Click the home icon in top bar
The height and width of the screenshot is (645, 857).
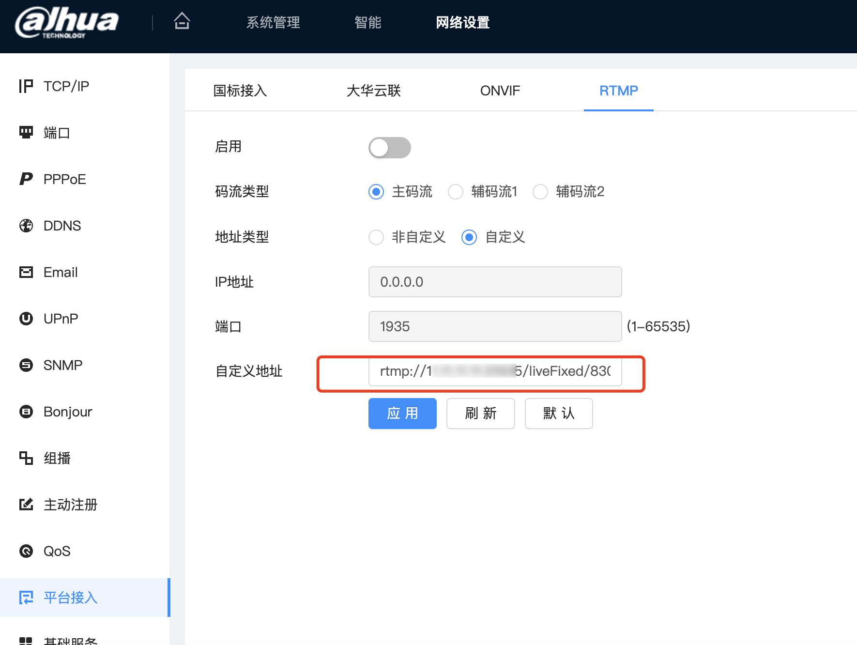coord(182,21)
